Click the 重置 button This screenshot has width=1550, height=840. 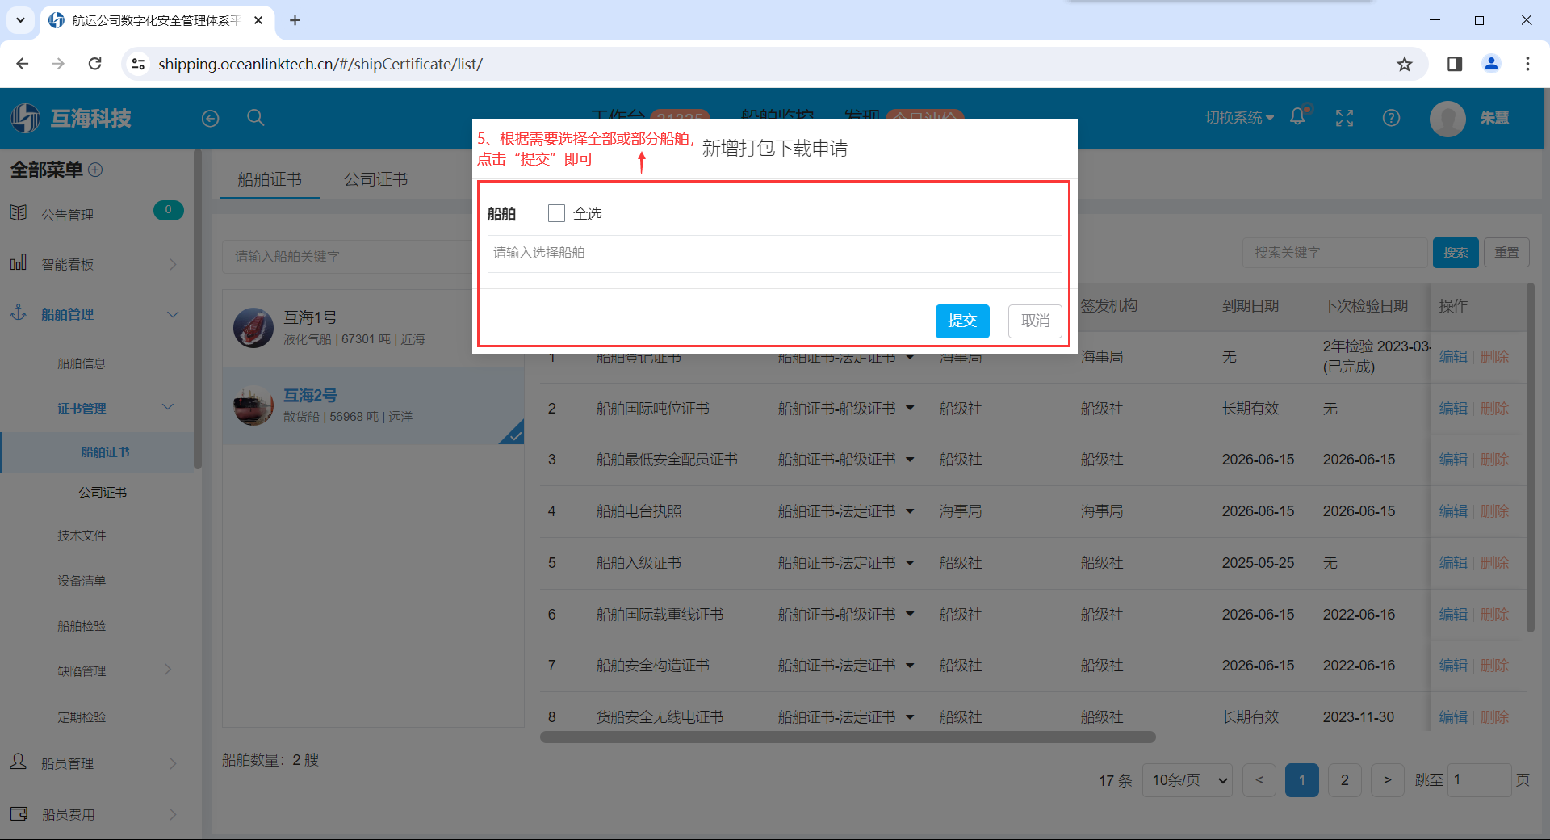(1506, 253)
